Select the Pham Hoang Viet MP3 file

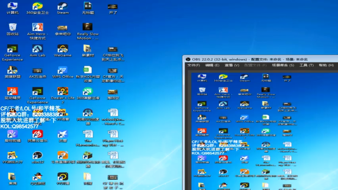pos(113,138)
